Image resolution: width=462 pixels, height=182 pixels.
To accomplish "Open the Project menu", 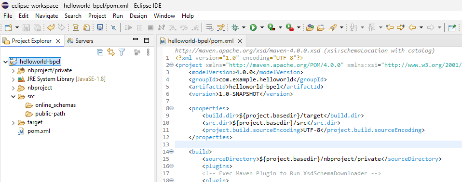I will [97, 16].
